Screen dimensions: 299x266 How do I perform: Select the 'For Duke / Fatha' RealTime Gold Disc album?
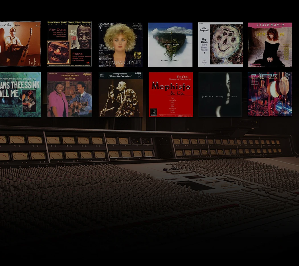69,44
